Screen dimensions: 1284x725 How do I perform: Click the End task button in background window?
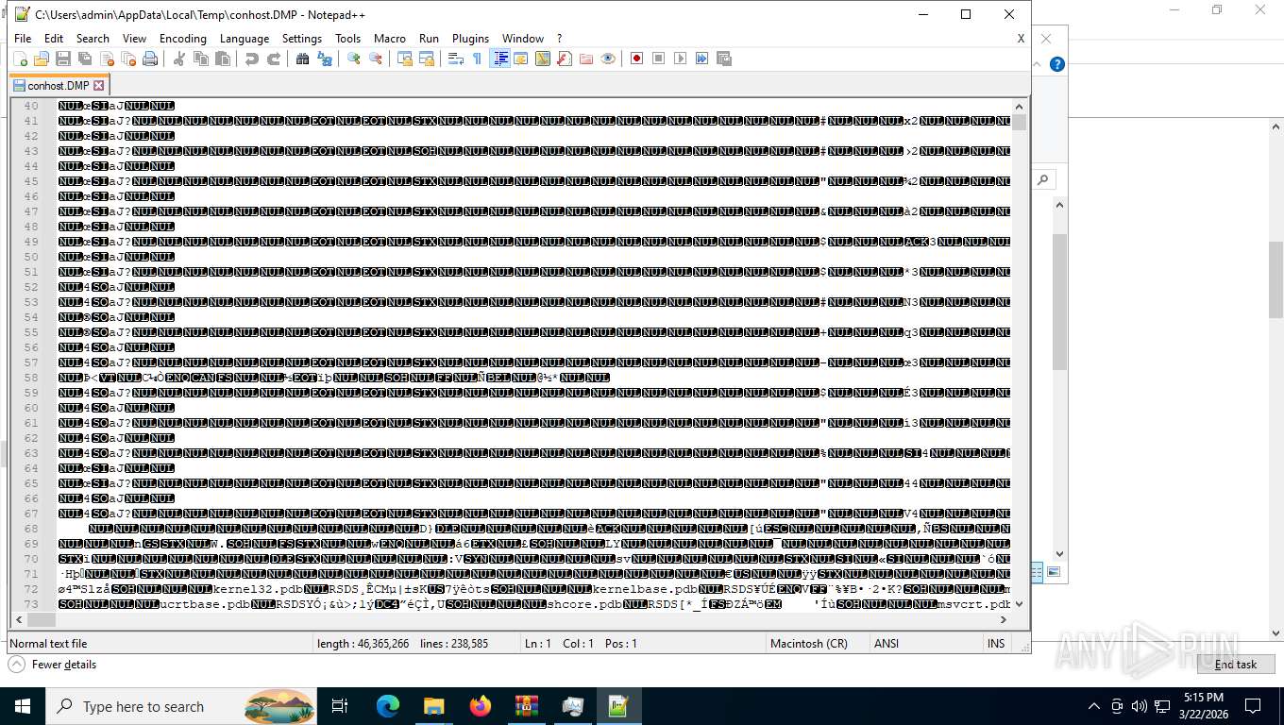[1235, 665]
